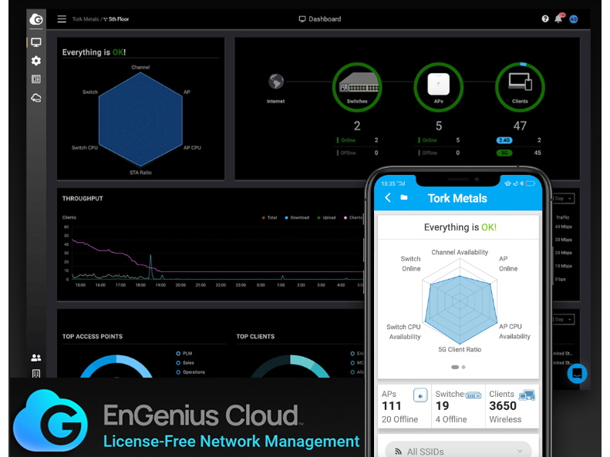Image resolution: width=610 pixels, height=457 pixels.
Task: Click the 2.4G clients badge
Action: tap(504, 140)
